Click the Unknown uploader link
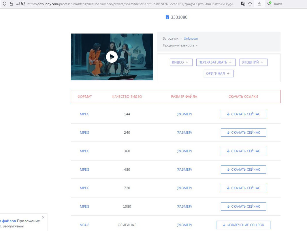The height and width of the screenshot is (231, 307). pyautogui.click(x=191, y=38)
